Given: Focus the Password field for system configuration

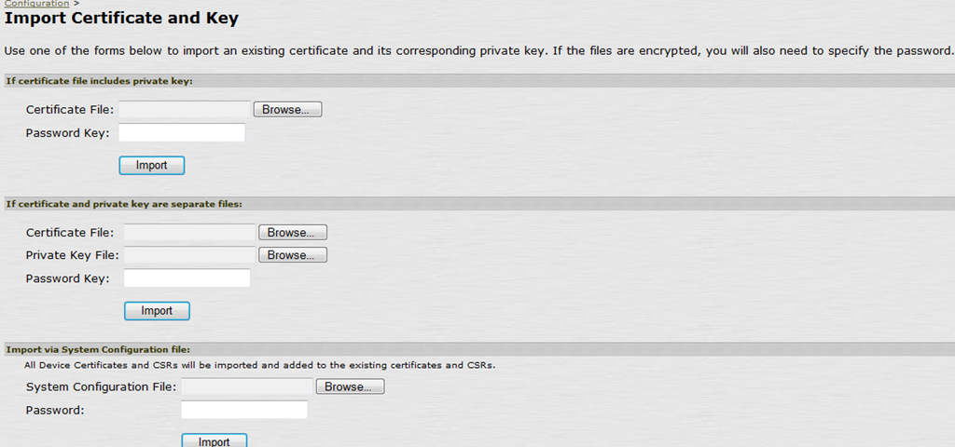Looking at the screenshot, I should tap(243, 410).
